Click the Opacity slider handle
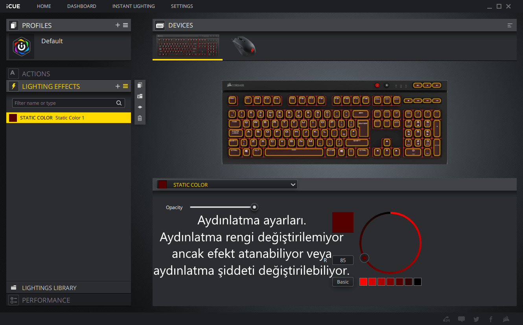Viewport: 523px width, 325px height. [x=254, y=207]
